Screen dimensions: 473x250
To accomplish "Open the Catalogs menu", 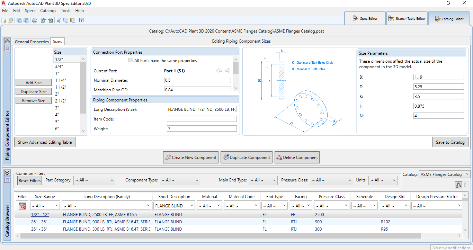I will (48, 11).
